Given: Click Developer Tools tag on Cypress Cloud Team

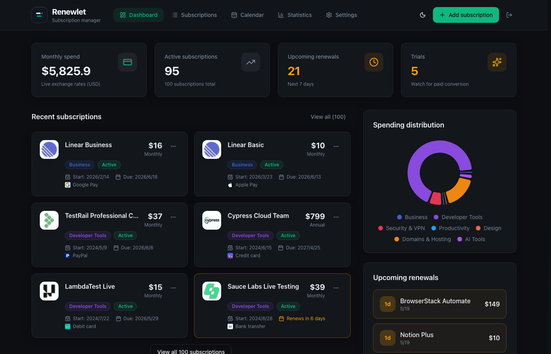Looking at the screenshot, I should 250,236.
